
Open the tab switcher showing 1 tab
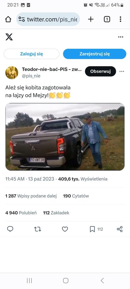[107, 19]
